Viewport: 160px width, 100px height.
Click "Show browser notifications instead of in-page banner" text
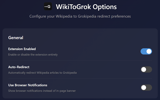click(x=42, y=91)
